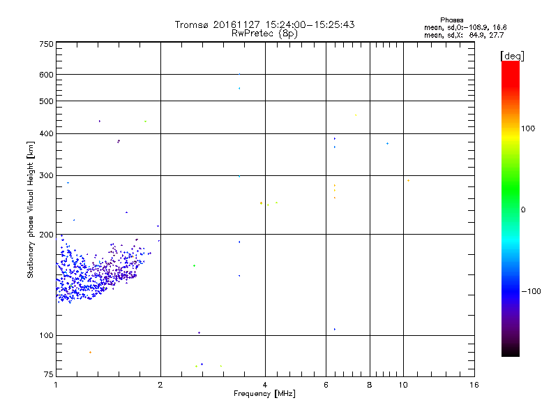Select the 'RwPretec (8p)' subtitle
Viewport: 558px width, 419px height.
tap(264, 34)
